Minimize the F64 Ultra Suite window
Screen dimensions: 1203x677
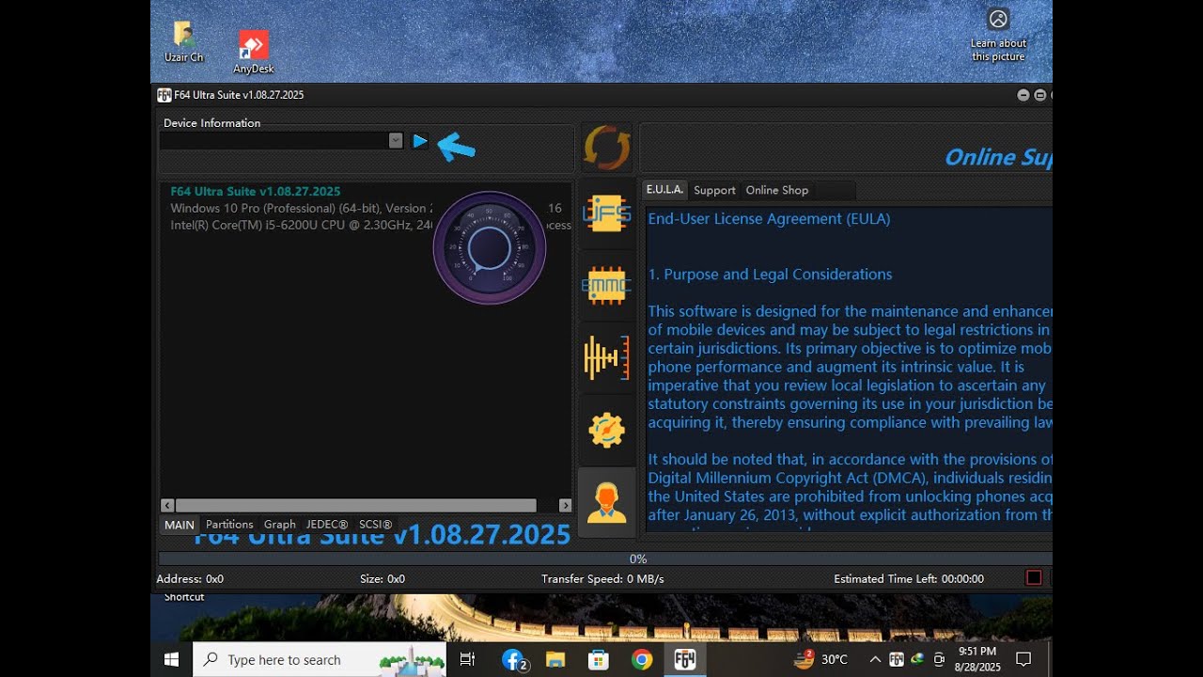click(1023, 95)
